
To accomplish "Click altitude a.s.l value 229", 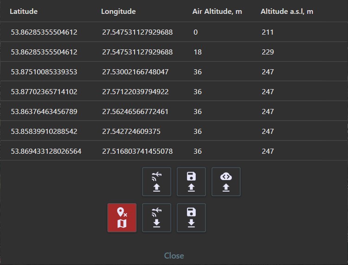I will pyautogui.click(x=267, y=52).
